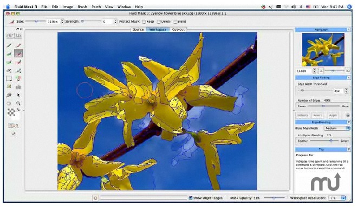Click red cancel button left of progress bar
Image resolution: width=357 pixels, height=207 pixels.
[x=95, y=198]
